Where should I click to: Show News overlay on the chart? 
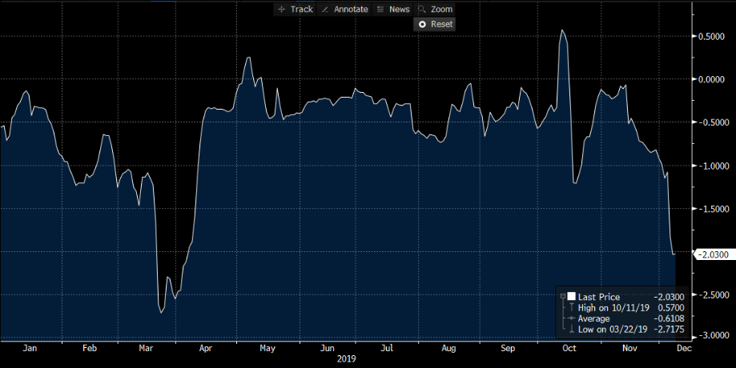[x=393, y=10]
